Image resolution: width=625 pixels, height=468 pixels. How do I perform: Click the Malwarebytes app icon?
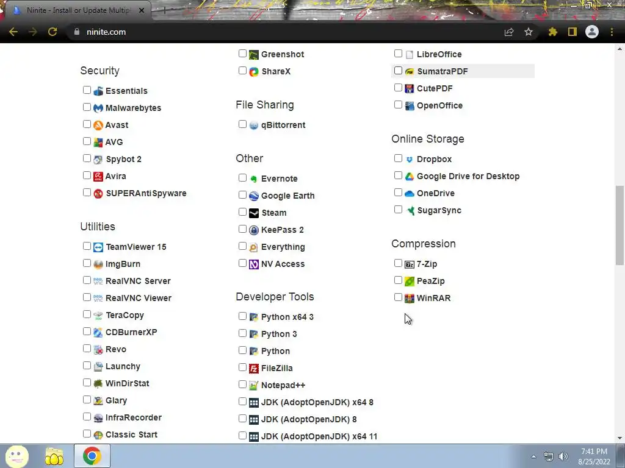[x=98, y=108]
